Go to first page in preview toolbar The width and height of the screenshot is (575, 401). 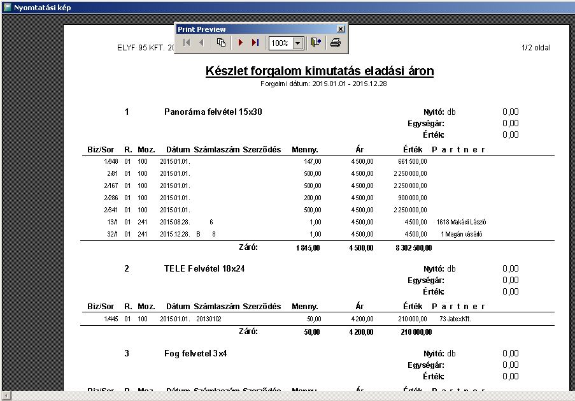(186, 43)
